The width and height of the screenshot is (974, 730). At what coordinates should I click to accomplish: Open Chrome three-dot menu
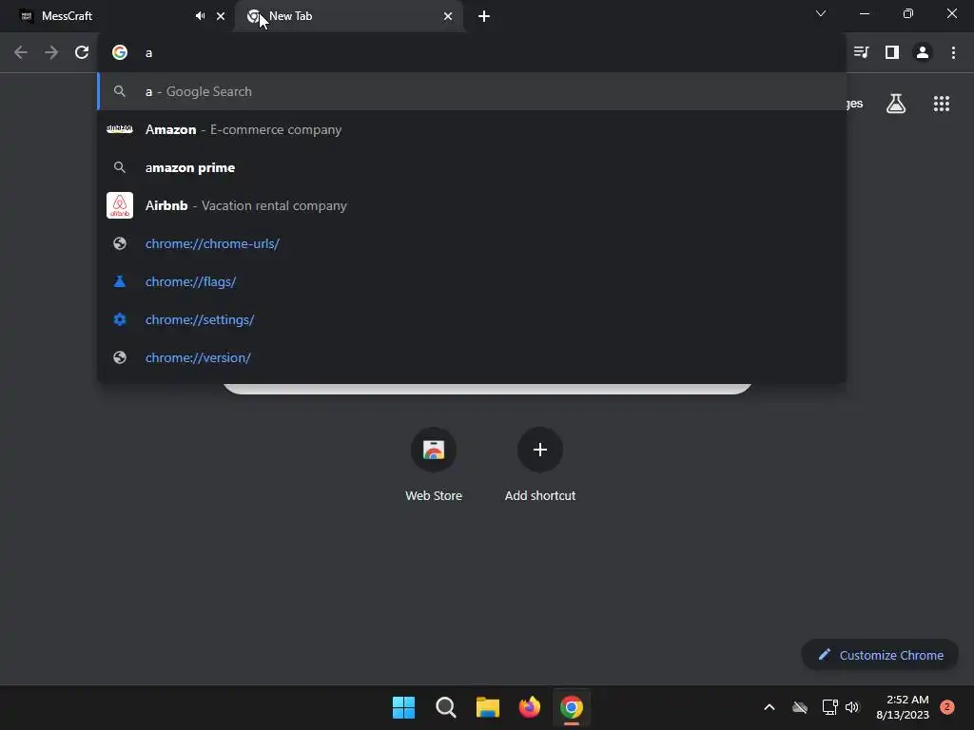click(x=953, y=53)
